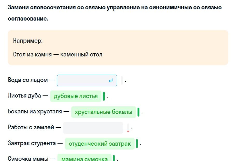
Task: Click the prompt text 'Сумочка мамы'
Action: pyautogui.click(x=28, y=158)
